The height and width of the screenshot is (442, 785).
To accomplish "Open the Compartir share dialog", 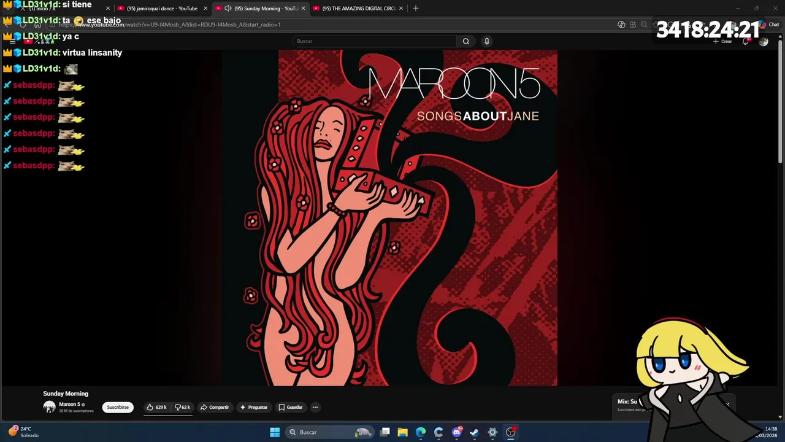I will click(x=215, y=407).
